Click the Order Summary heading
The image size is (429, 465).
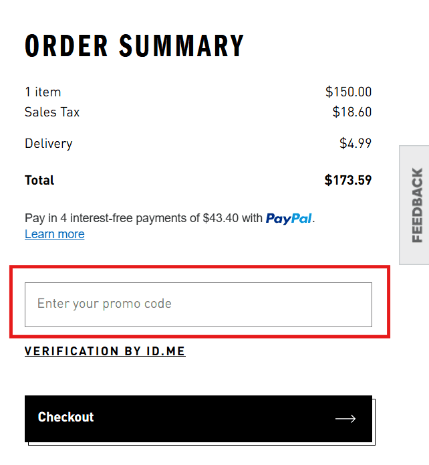coord(134,46)
